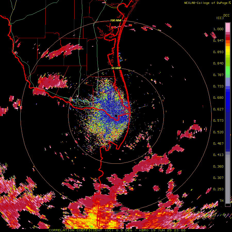Select the 0.307 scale value

218,178
